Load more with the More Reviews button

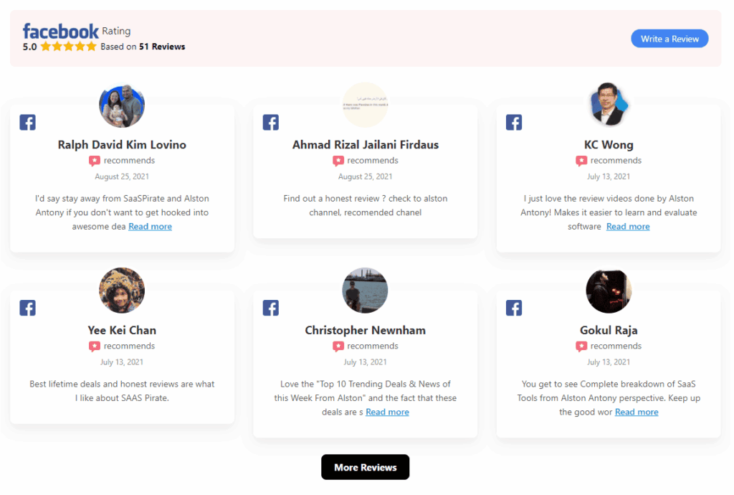click(365, 467)
